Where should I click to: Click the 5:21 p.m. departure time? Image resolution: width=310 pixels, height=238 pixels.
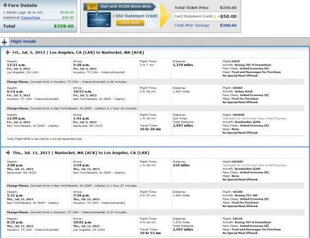(x=15, y=196)
